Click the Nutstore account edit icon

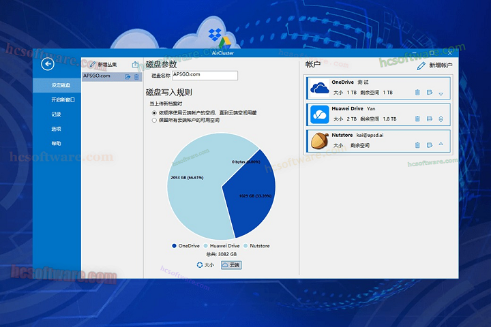click(x=430, y=145)
